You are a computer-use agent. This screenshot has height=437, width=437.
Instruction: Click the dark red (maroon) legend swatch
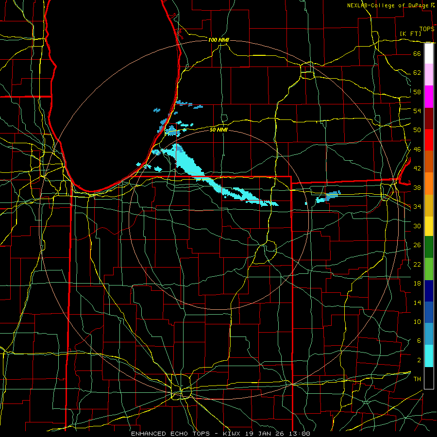429,118
